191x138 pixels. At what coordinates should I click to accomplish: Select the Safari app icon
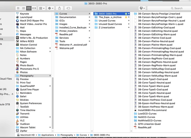coord(17,96)
